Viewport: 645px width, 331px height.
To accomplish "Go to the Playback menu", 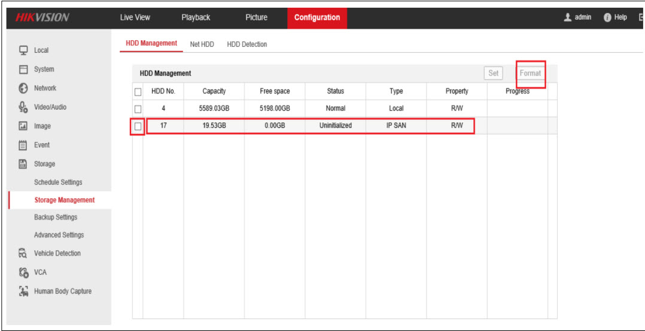I will click(x=196, y=17).
